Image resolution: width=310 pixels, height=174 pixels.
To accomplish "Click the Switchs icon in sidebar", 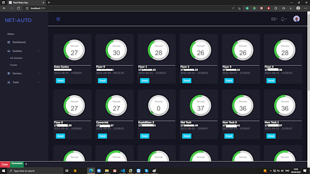I will click(9, 51).
